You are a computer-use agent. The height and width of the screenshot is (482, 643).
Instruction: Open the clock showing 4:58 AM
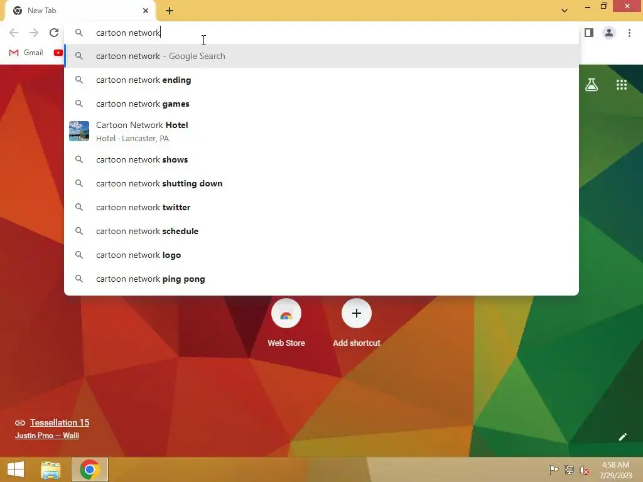point(615,469)
